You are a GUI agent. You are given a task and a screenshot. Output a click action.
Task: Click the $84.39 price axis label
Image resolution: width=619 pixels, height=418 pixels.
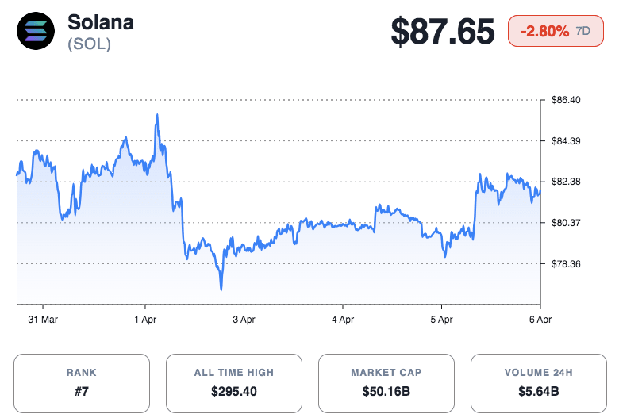(x=566, y=141)
